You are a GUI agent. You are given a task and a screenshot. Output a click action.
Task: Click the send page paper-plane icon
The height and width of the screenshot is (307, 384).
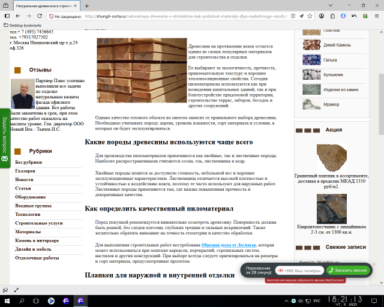(301, 16)
